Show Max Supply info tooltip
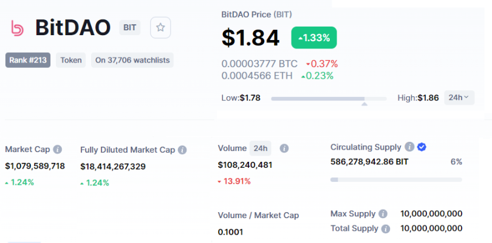This screenshot has width=492, height=243. pos(383,214)
